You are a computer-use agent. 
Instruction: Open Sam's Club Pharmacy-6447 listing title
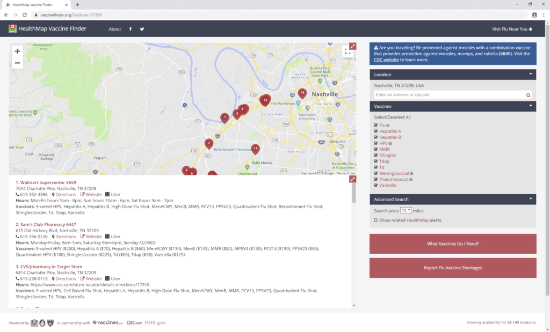point(46,225)
